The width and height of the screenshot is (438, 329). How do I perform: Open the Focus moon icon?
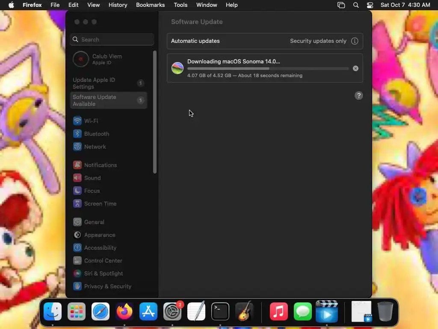pyautogui.click(x=77, y=191)
